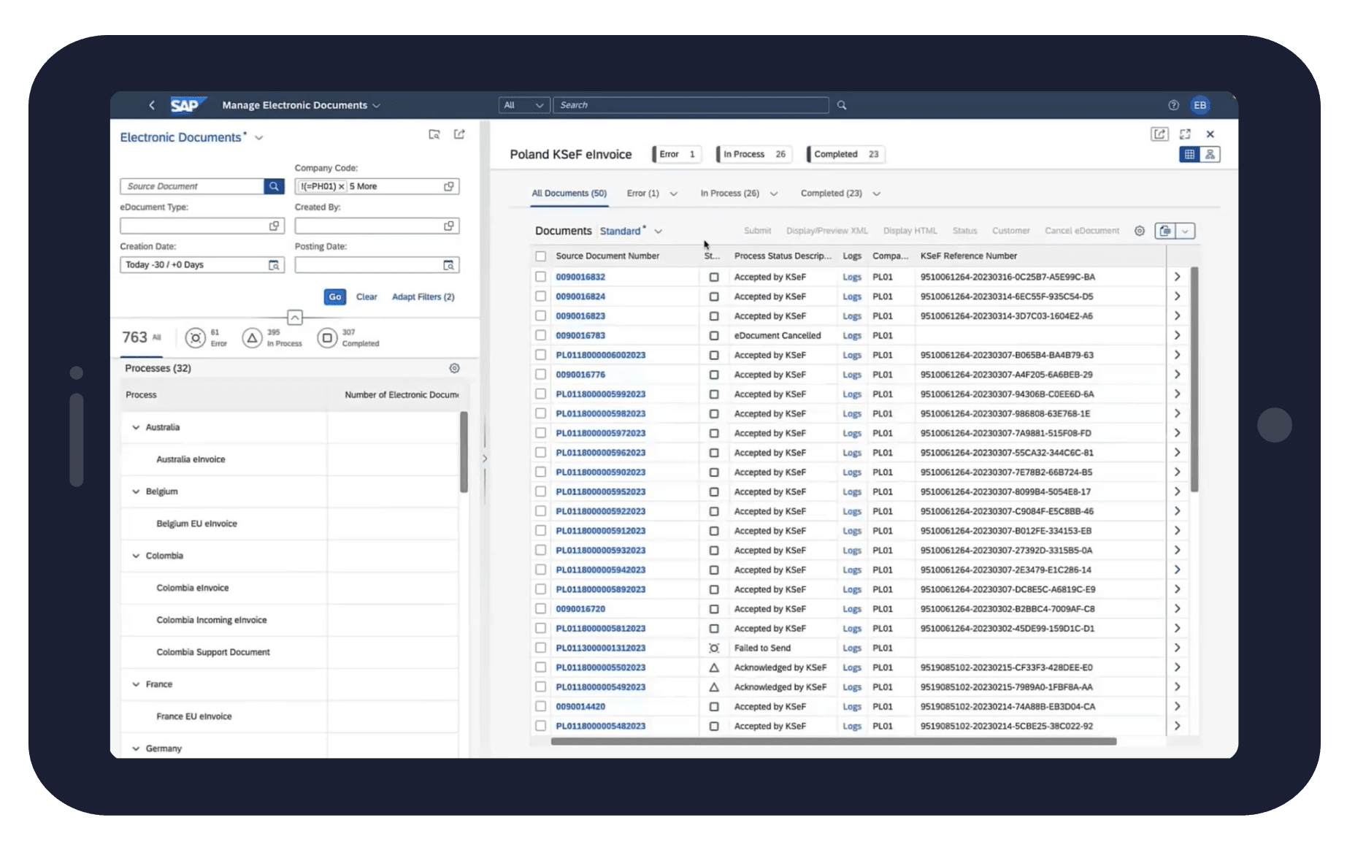The height and width of the screenshot is (850, 1347).
Task: Open the help question mark icon
Action: [x=1173, y=105]
